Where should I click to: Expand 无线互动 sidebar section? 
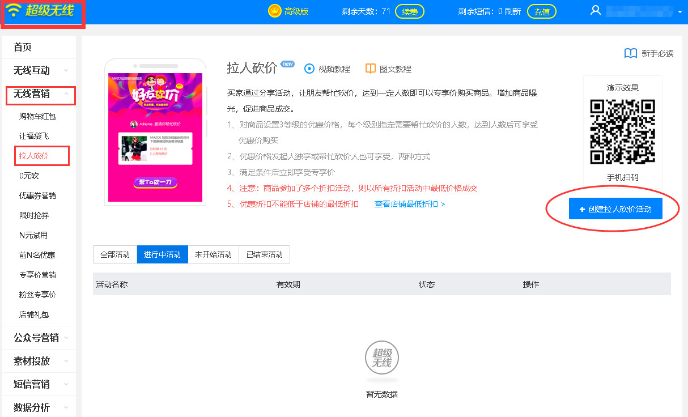point(39,70)
